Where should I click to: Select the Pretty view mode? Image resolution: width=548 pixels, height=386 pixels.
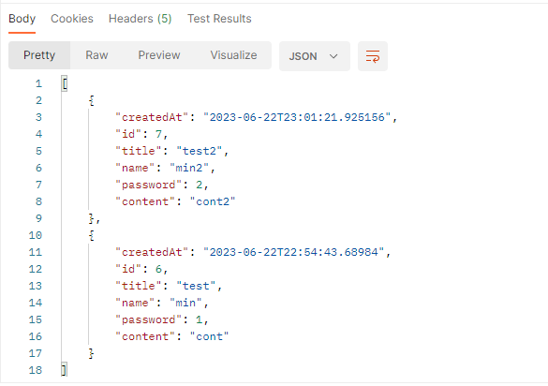[39, 55]
